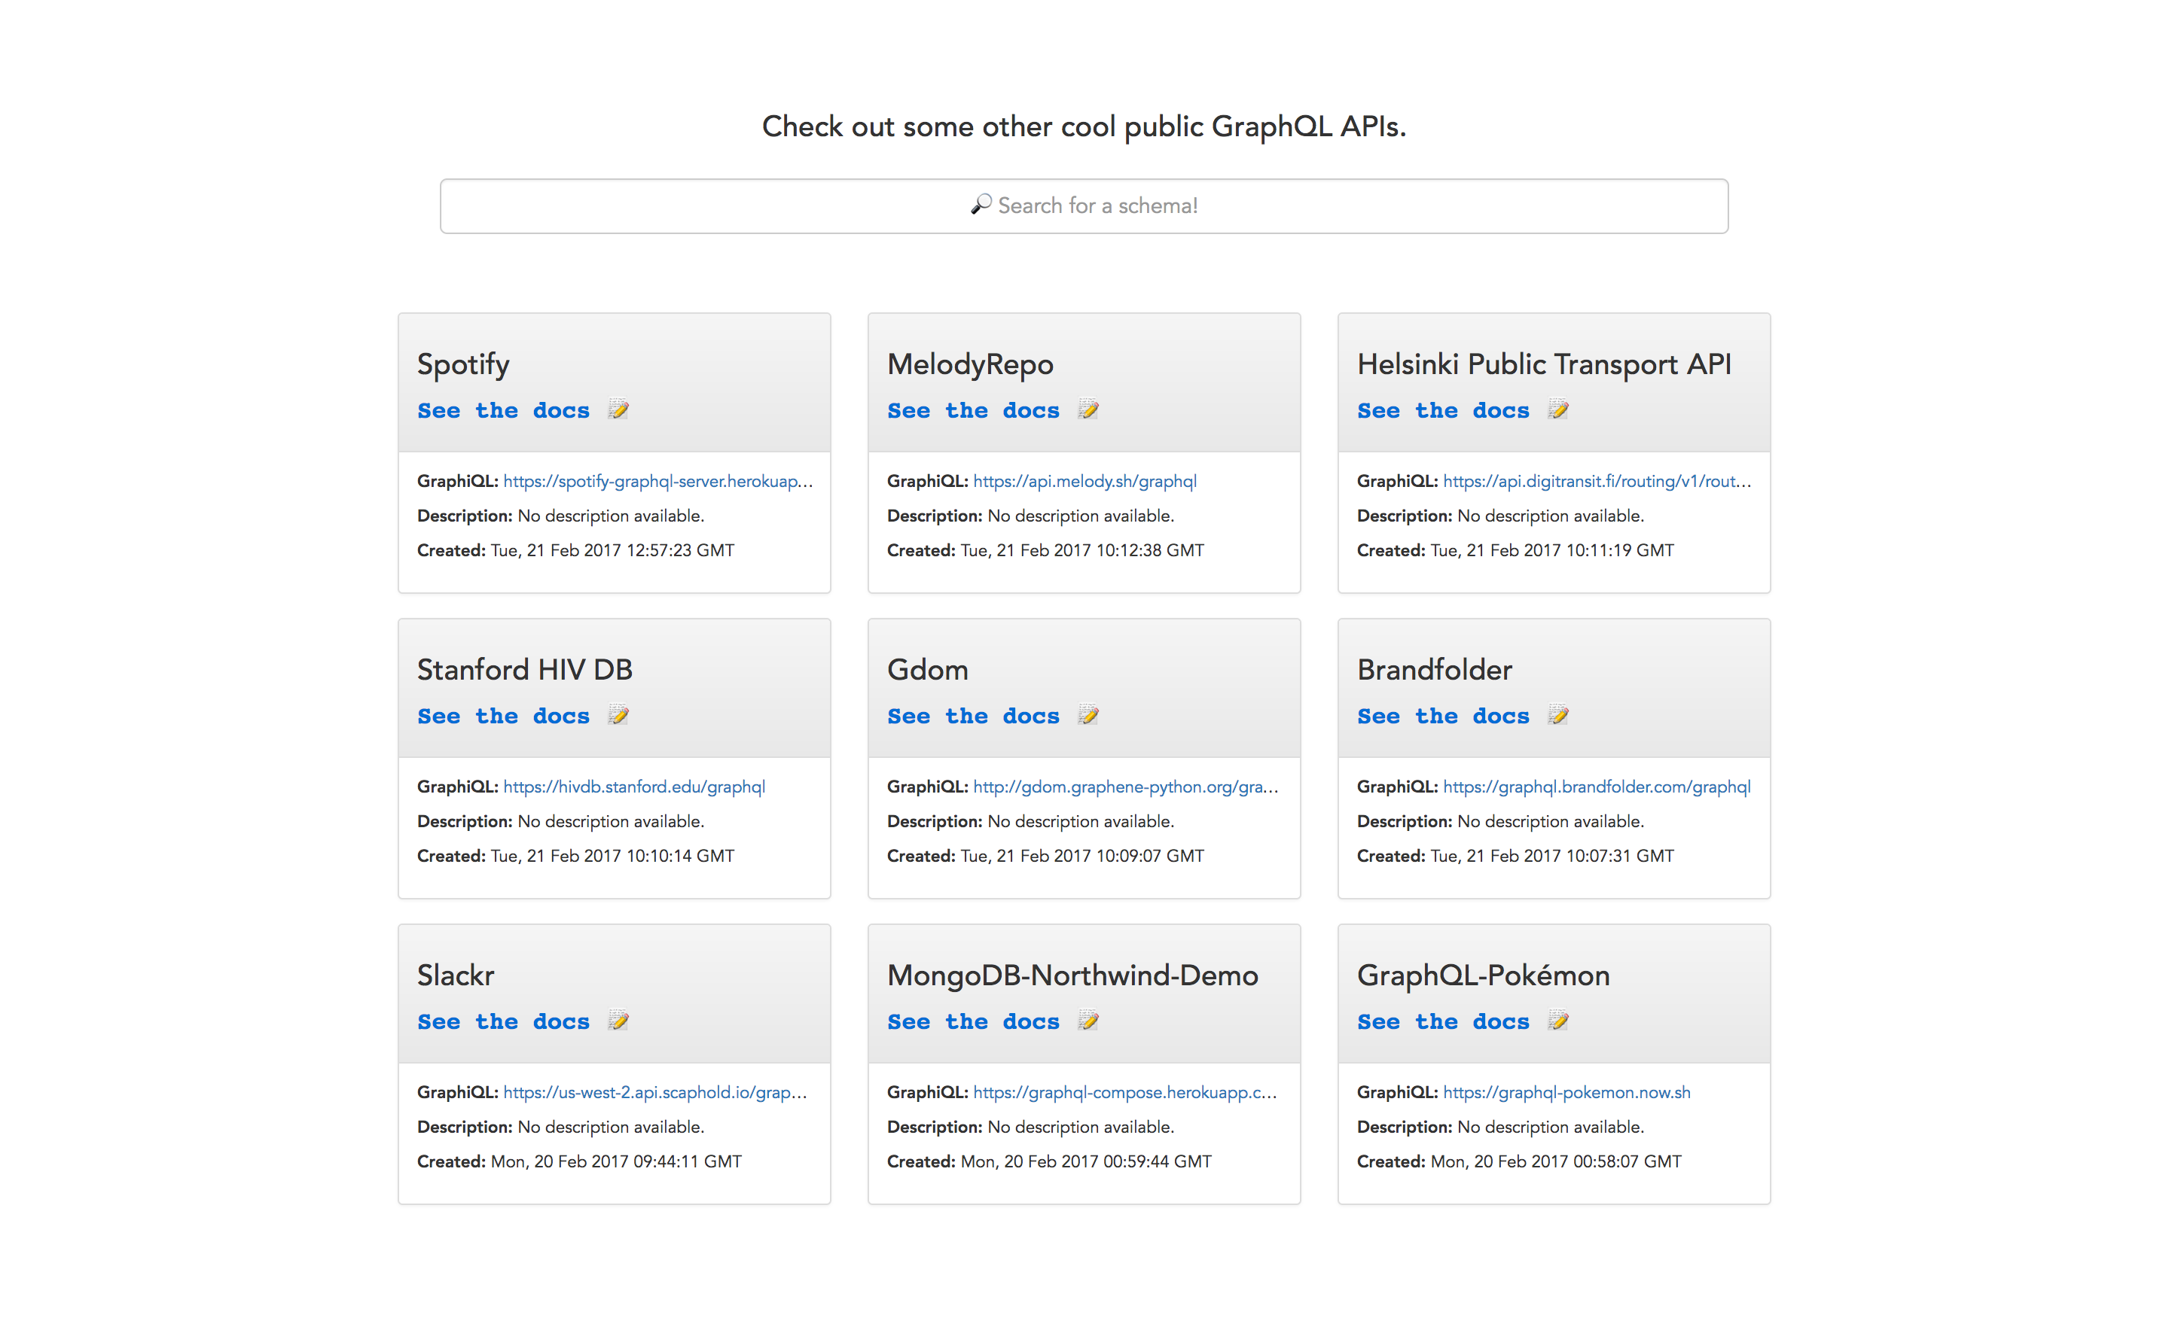The height and width of the screenshot is (1336, 2169).
Task: Click the edit pencil icon on Stanford HIV DB
Action: point(618,715)
